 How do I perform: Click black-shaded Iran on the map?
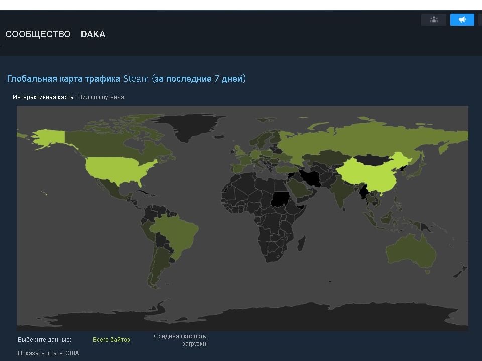(310, 177)
